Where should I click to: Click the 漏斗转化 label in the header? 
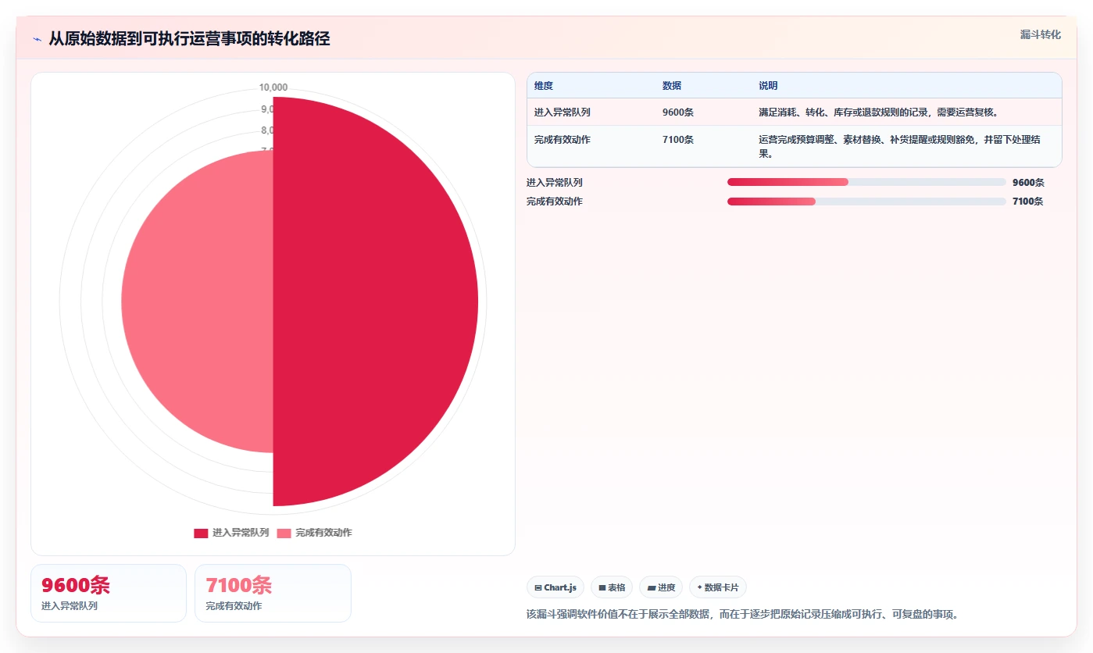coord(1040,34)
